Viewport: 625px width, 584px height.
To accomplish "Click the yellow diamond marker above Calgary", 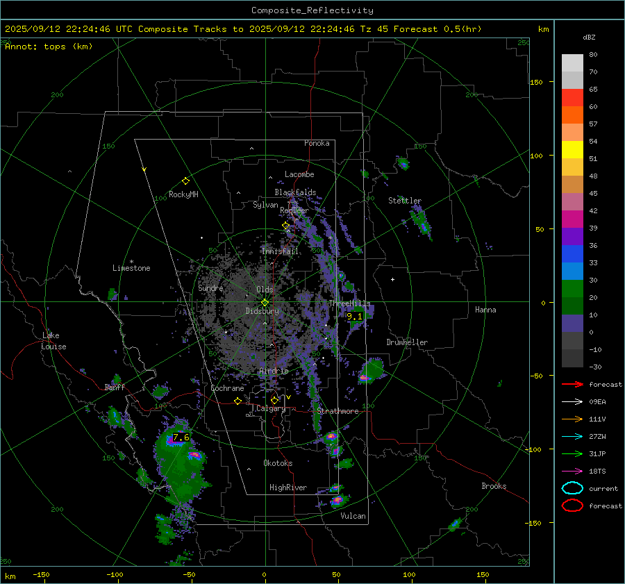I will pyautogui.click(x=274, y=400).
